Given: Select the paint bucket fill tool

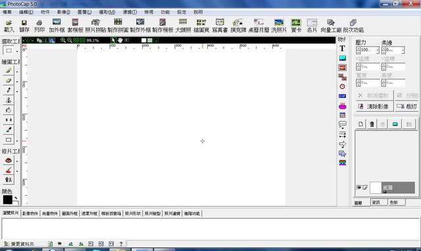Looking at the screenshot, I should click(x=9, y=110).
